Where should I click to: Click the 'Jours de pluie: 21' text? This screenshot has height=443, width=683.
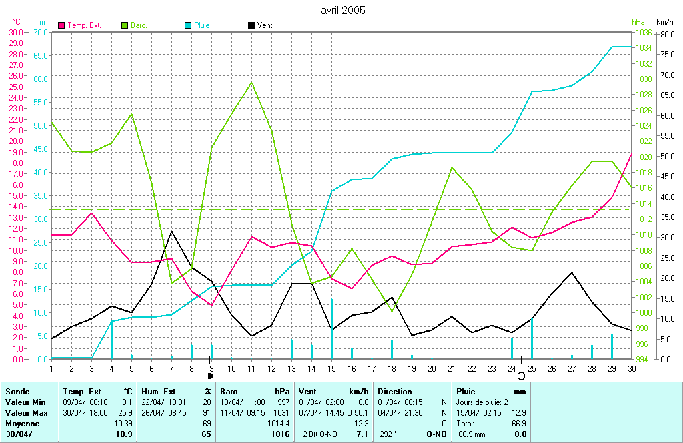click(x=483, y=402)
